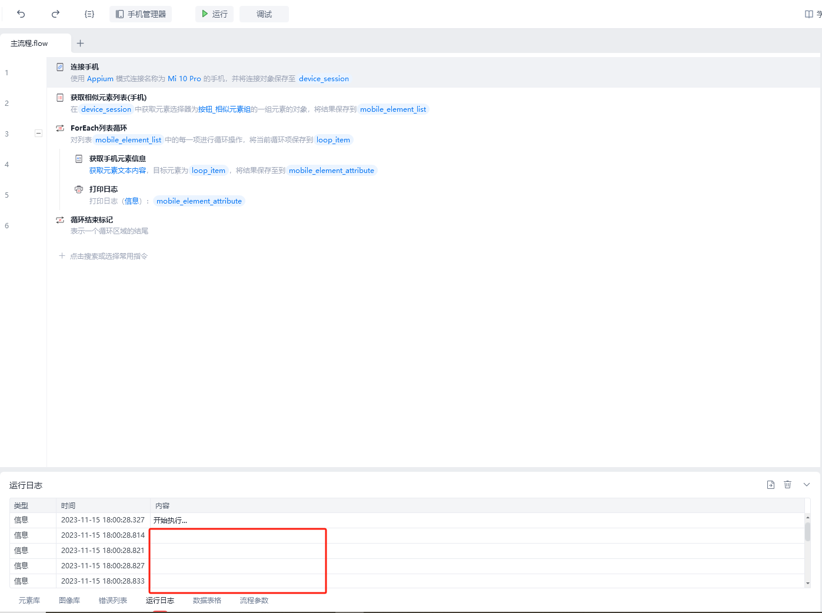
Task: Click the 获取元素文本内容 link
Action: pyautogui.click(x=118, y=171)
